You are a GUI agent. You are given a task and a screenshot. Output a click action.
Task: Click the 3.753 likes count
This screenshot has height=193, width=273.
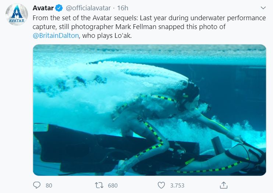pos(177,186)
